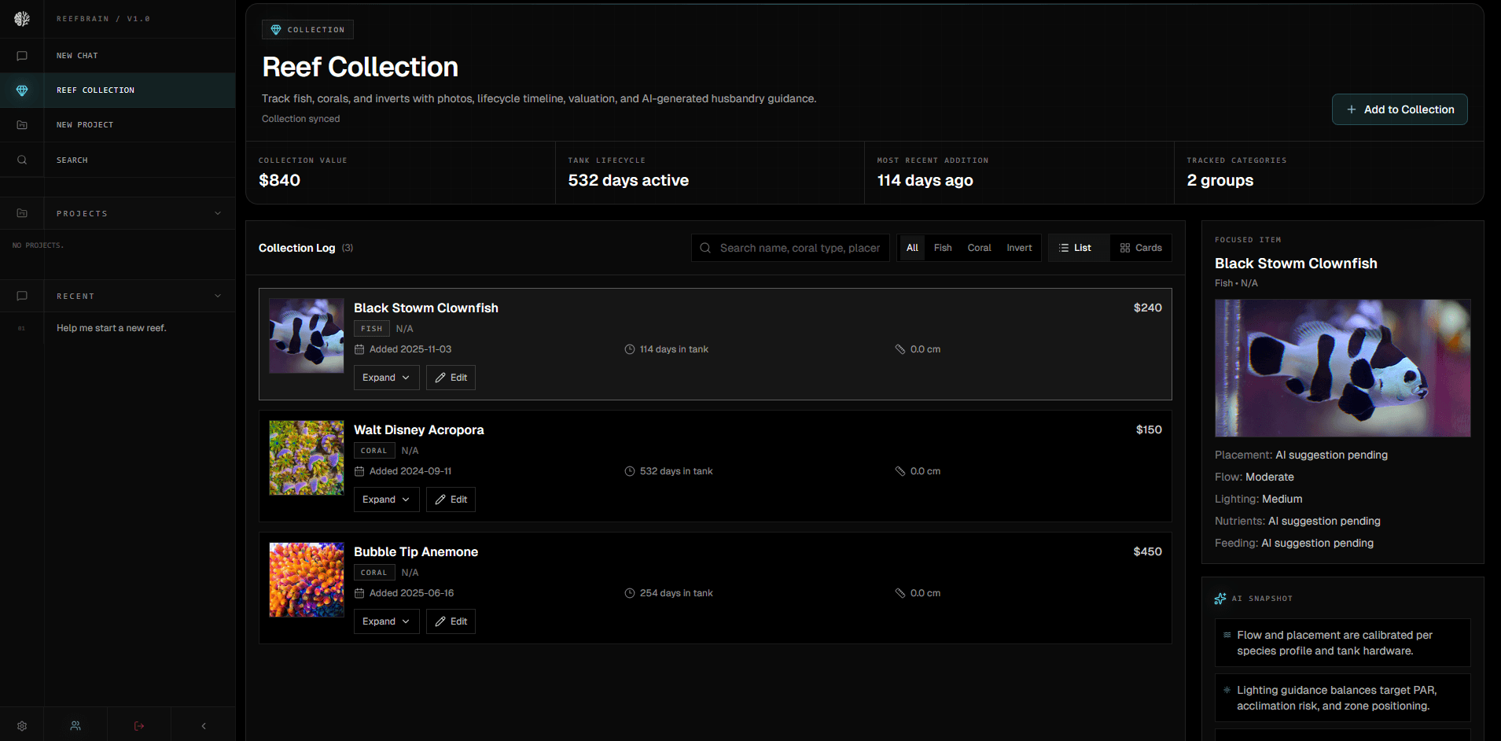Open the ReefBrain coral logo

(x=21, y=18)
